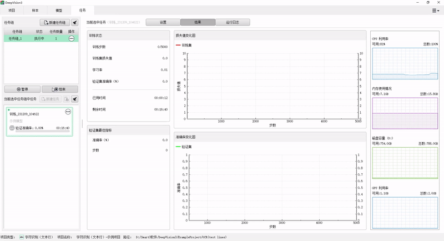This screenshot has height=241, width=444.
Task: Open the hamburger menu dropdown at top right
Action: (x=435, y=11)
